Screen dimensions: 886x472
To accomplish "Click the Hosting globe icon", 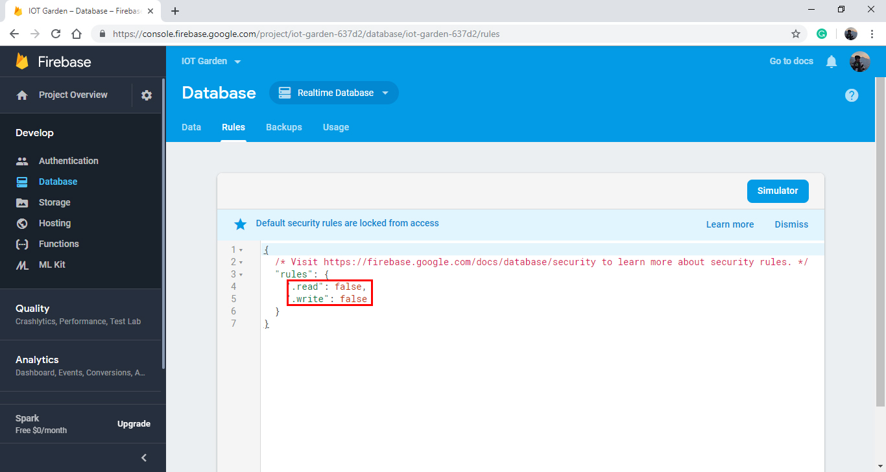I will (22, 223).
